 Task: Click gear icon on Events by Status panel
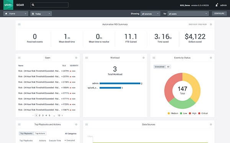[211, 58]
